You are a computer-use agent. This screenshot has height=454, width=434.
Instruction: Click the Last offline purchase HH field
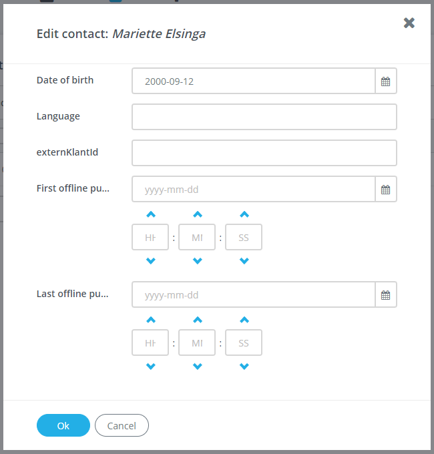(x=150, y=343)
